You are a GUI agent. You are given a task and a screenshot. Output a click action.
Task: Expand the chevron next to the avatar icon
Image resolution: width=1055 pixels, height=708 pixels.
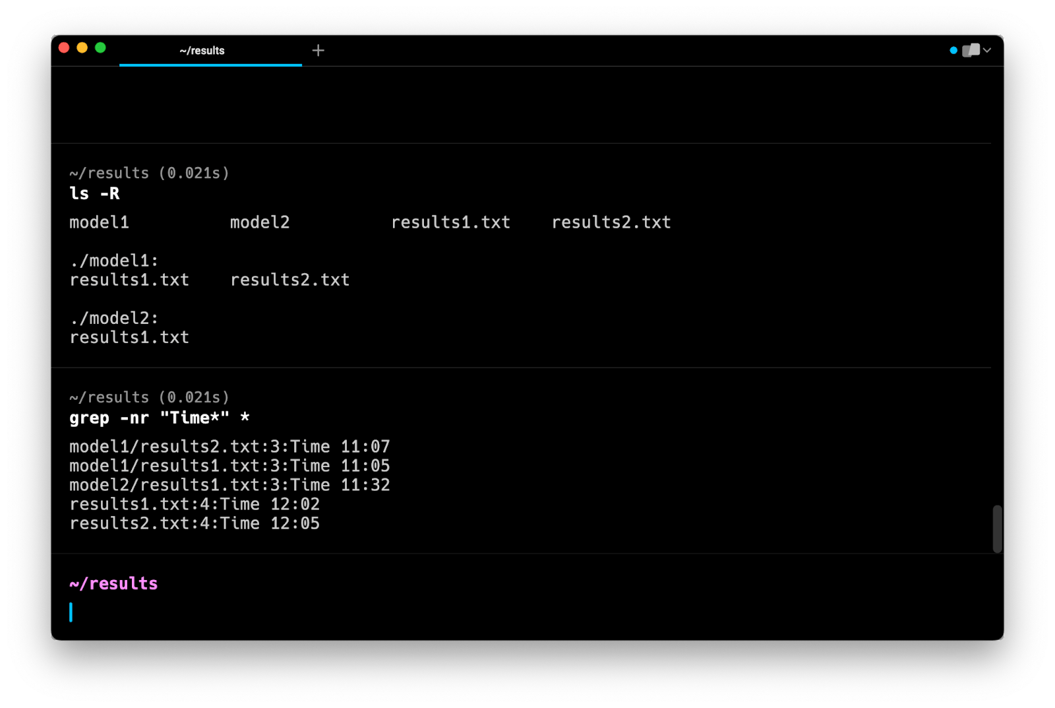pyautogui.click(x=987, y=51)
